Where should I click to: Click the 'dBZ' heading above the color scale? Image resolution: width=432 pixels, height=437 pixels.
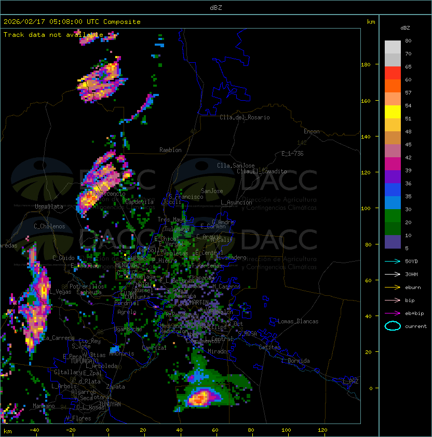[405, 28]
